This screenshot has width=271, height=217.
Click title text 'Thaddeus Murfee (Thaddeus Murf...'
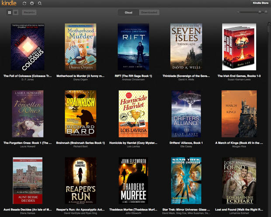[133, 210]
